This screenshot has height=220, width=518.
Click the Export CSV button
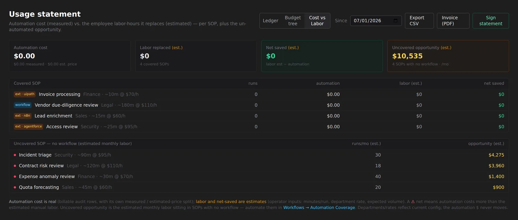[419, 21]
